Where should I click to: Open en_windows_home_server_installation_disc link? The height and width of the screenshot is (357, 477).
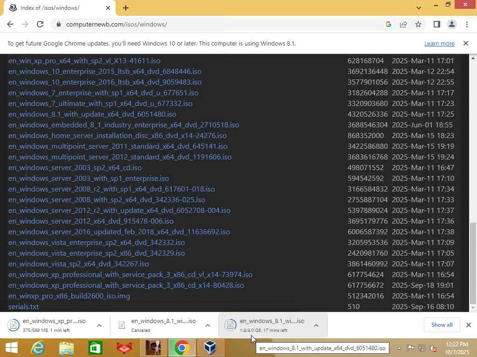[x=117, y=135]
